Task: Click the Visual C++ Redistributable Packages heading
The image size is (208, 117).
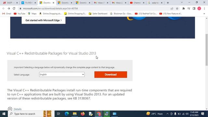Action: (x=51, y=53)
